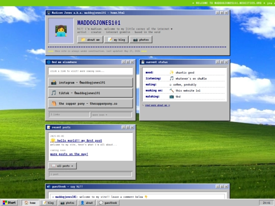Switch to home taskbar item

(x=31, y=203)
